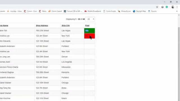The width and height of the screenshot is (180, 101).
Task: Click the Edwards ship name cell
Action: tap(17, 41)
